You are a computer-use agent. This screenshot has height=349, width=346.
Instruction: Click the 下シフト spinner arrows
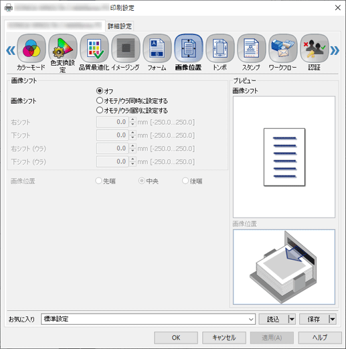[x=133, y=135]
